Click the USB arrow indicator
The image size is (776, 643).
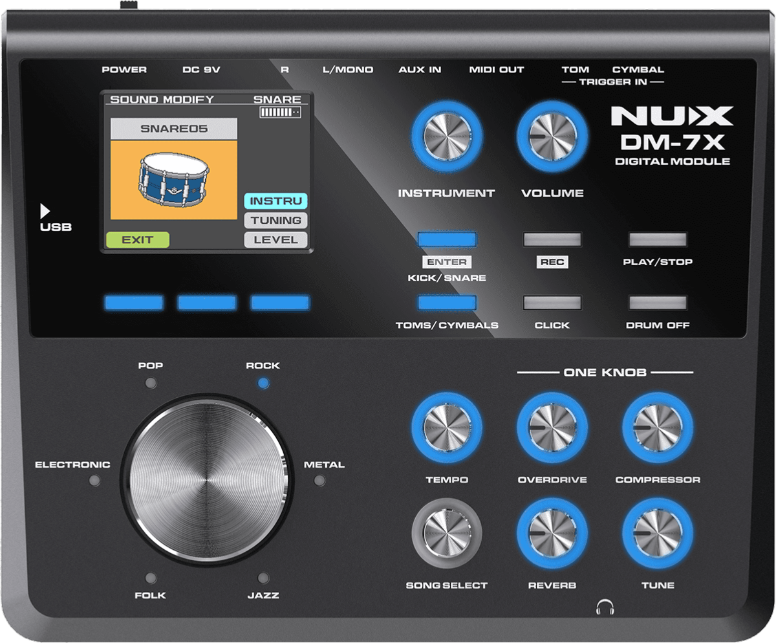45,211
